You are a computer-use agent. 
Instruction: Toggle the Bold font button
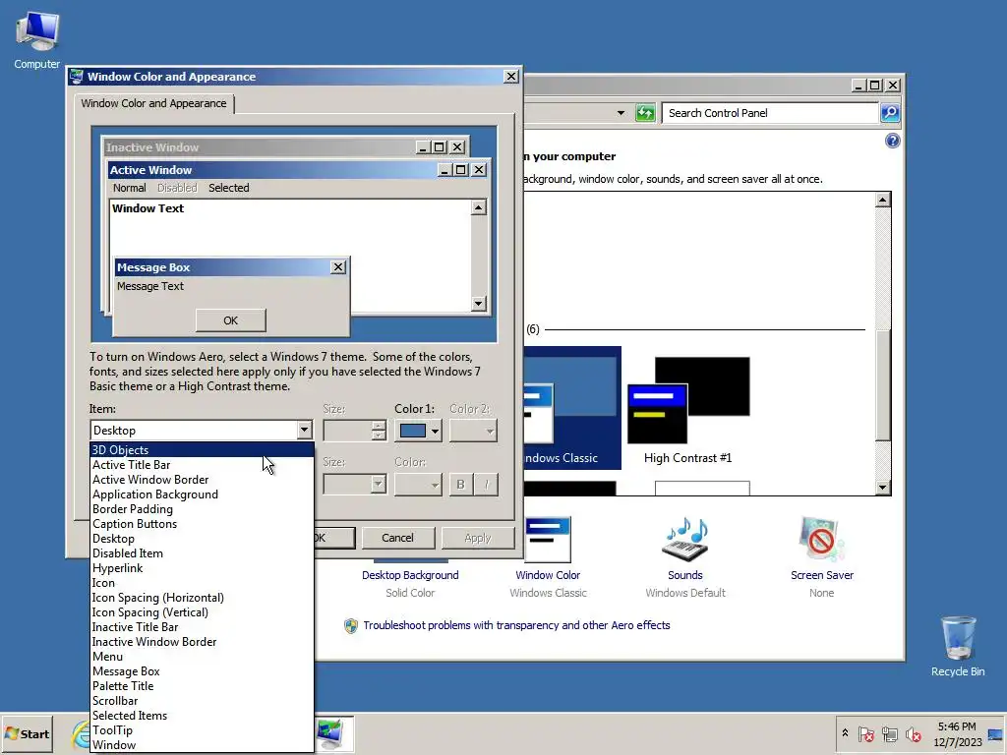point(460,484)
